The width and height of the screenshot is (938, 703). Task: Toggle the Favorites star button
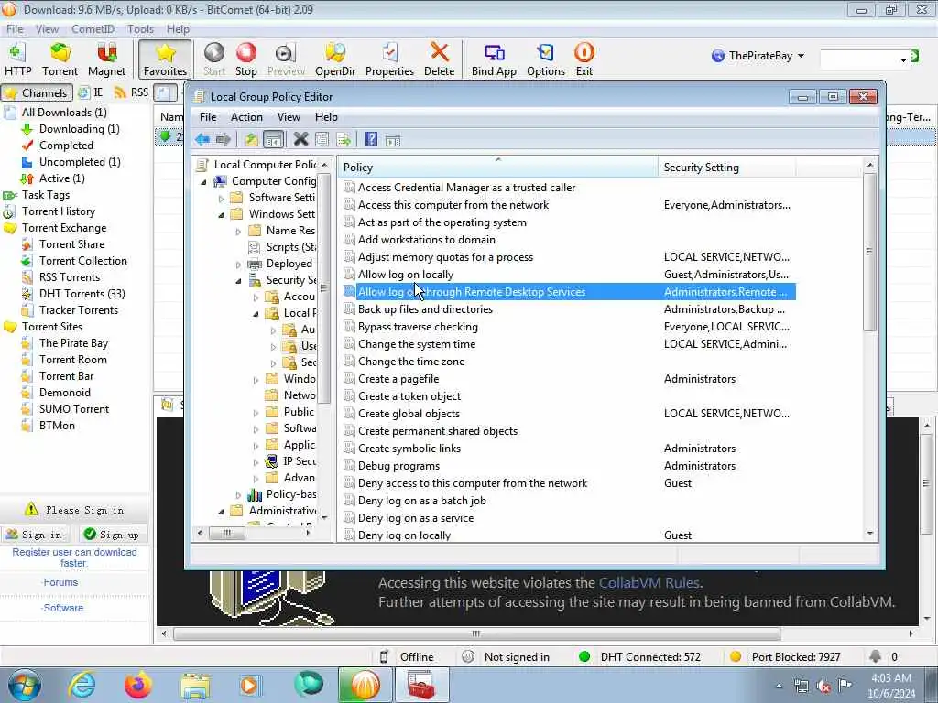coord(165,59)
